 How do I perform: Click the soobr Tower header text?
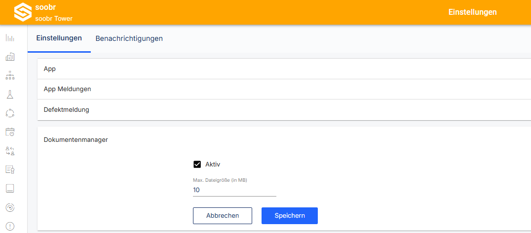pos(54,19)
